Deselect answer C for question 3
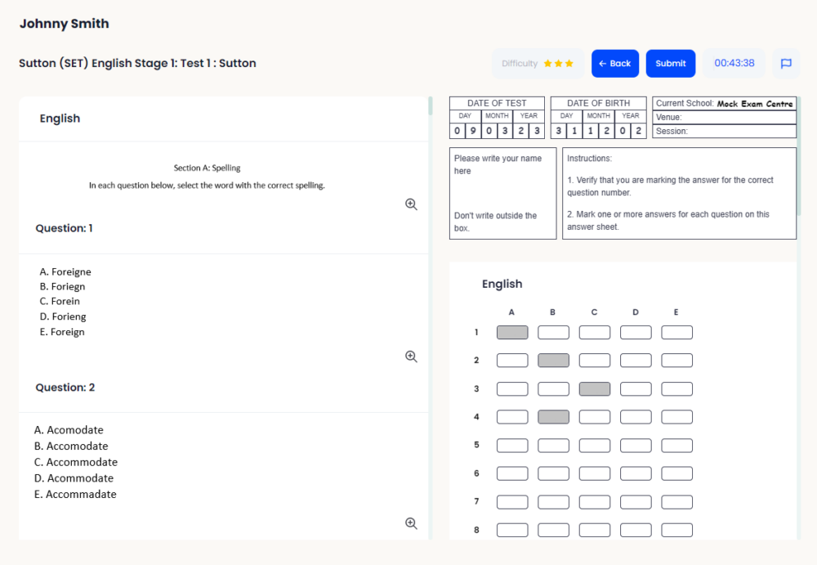Image resolution: width=817 pixels, height=565 pixels. (x=594, y=388)
